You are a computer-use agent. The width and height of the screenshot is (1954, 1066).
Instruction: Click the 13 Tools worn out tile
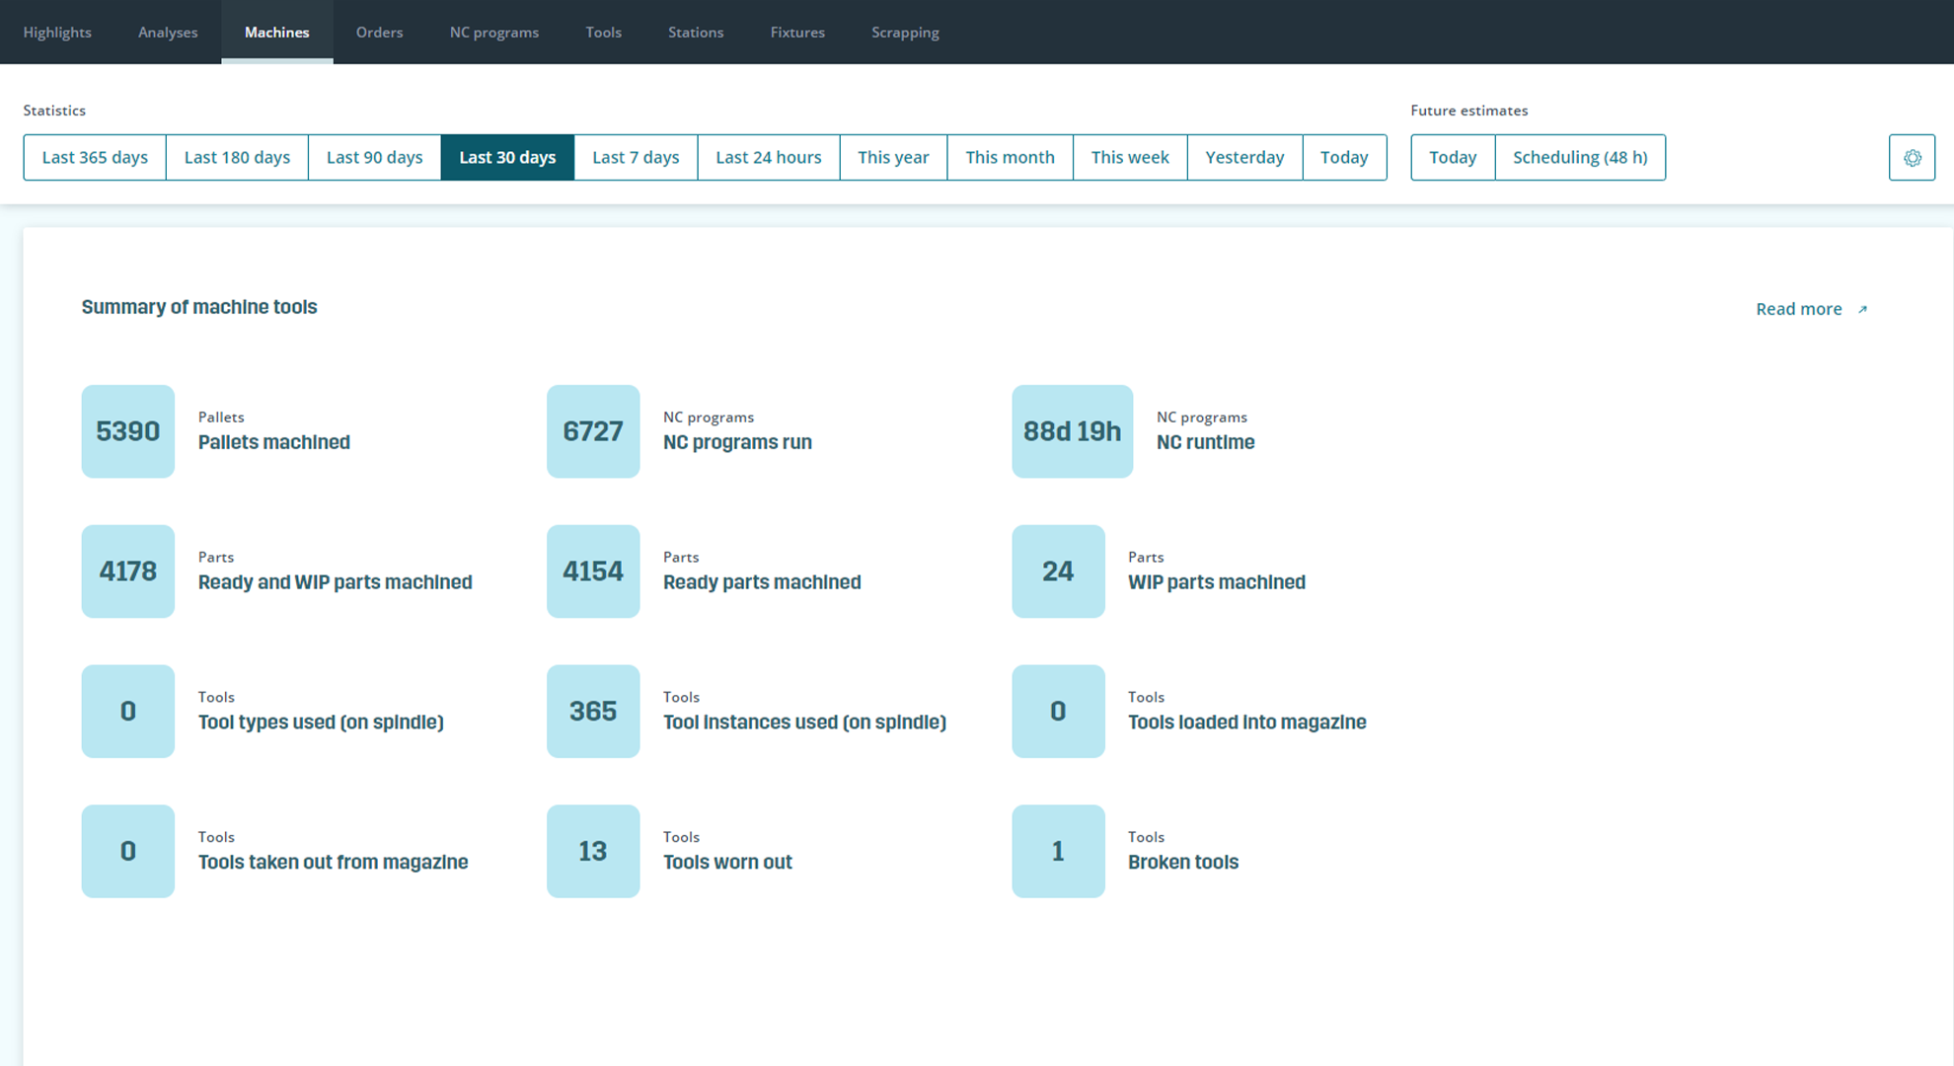(593, 851)
